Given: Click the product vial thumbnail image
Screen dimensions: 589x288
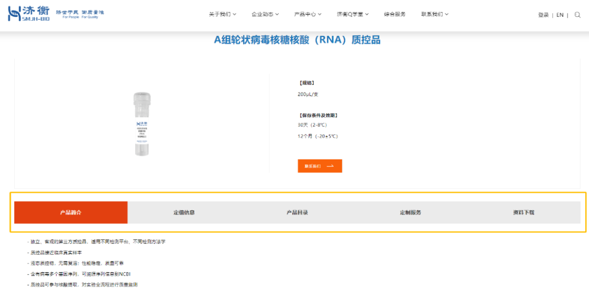Looking at the screenshot, I should pyautogui.click(x=142, y=124).
